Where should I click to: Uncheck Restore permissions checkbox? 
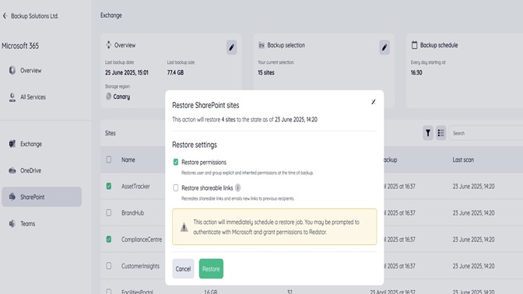click(x=176, y=162)
